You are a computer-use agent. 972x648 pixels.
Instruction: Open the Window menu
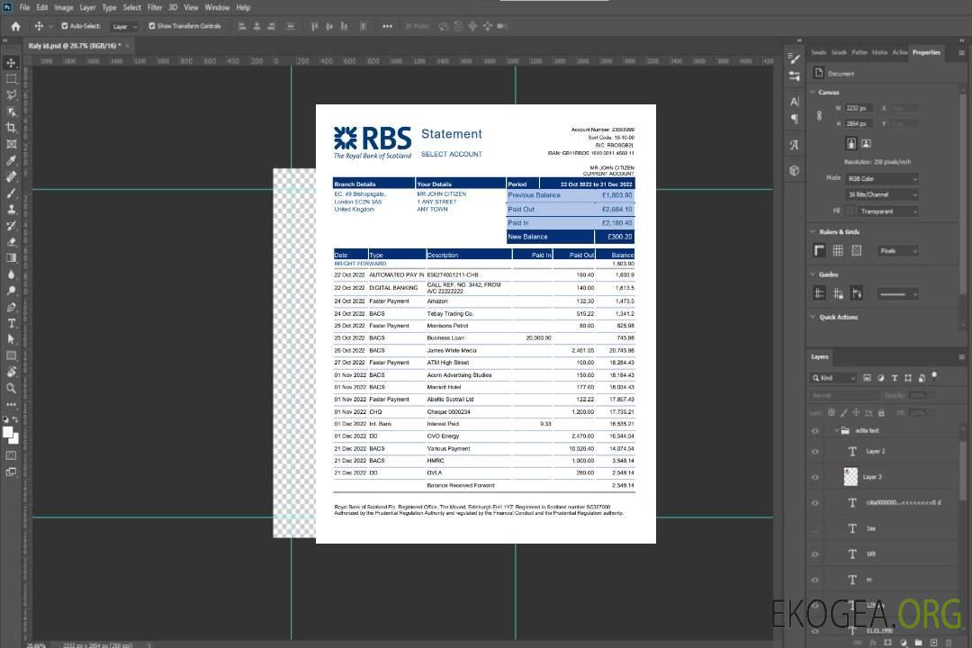(217, 7)
